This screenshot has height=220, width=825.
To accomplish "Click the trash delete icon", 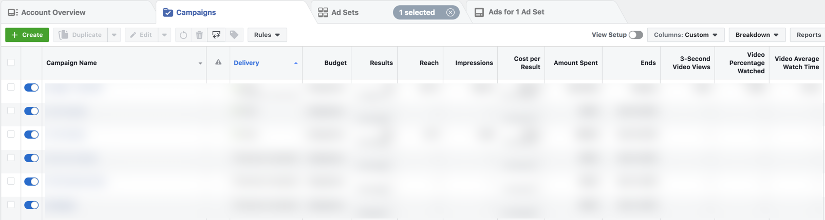I will (x=199, y=35).
